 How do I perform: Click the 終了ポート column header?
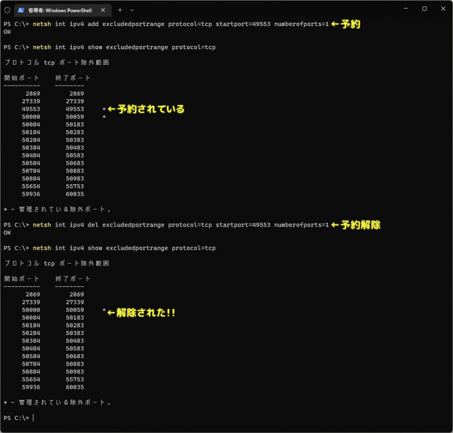[73, 78]
